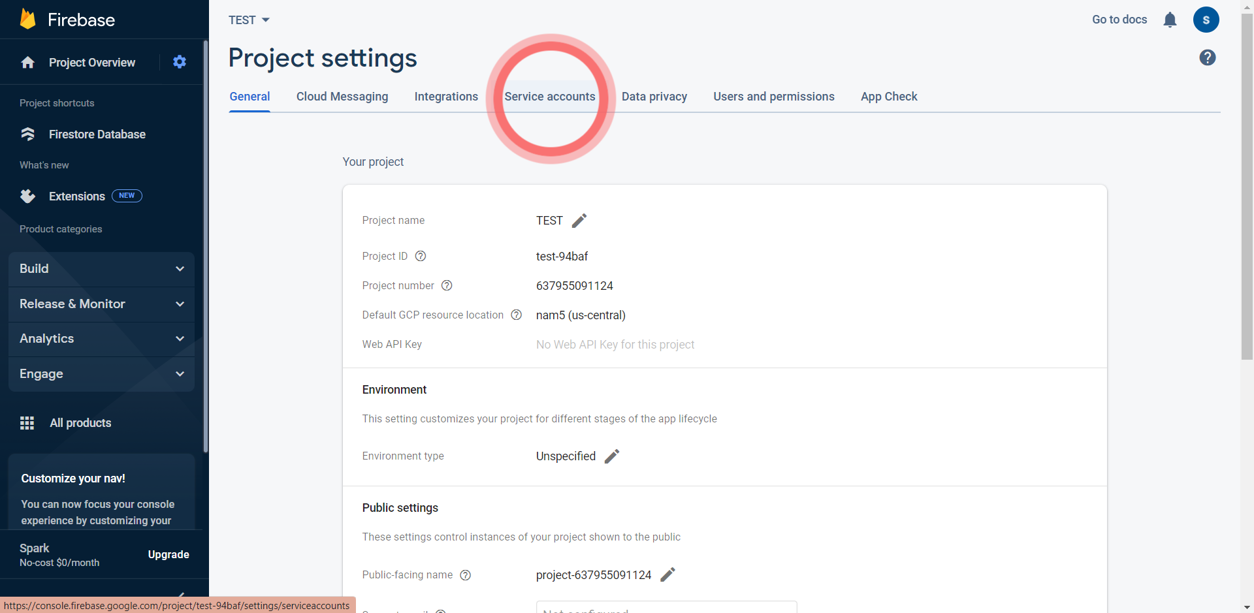Open notifications bell icon
1254x613 pixels.
click(1170, 20)
